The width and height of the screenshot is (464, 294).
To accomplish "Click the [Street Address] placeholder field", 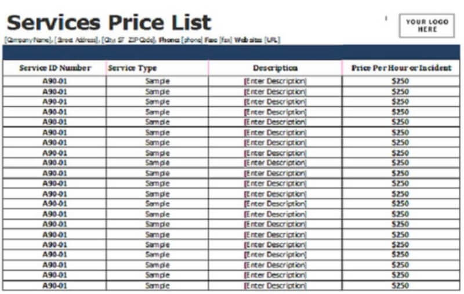I will tap(77, 40).
